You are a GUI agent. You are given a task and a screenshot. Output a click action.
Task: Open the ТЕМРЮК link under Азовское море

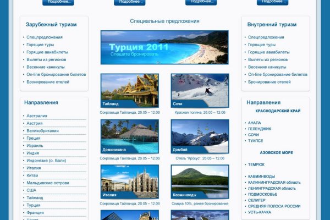[256, 164]
